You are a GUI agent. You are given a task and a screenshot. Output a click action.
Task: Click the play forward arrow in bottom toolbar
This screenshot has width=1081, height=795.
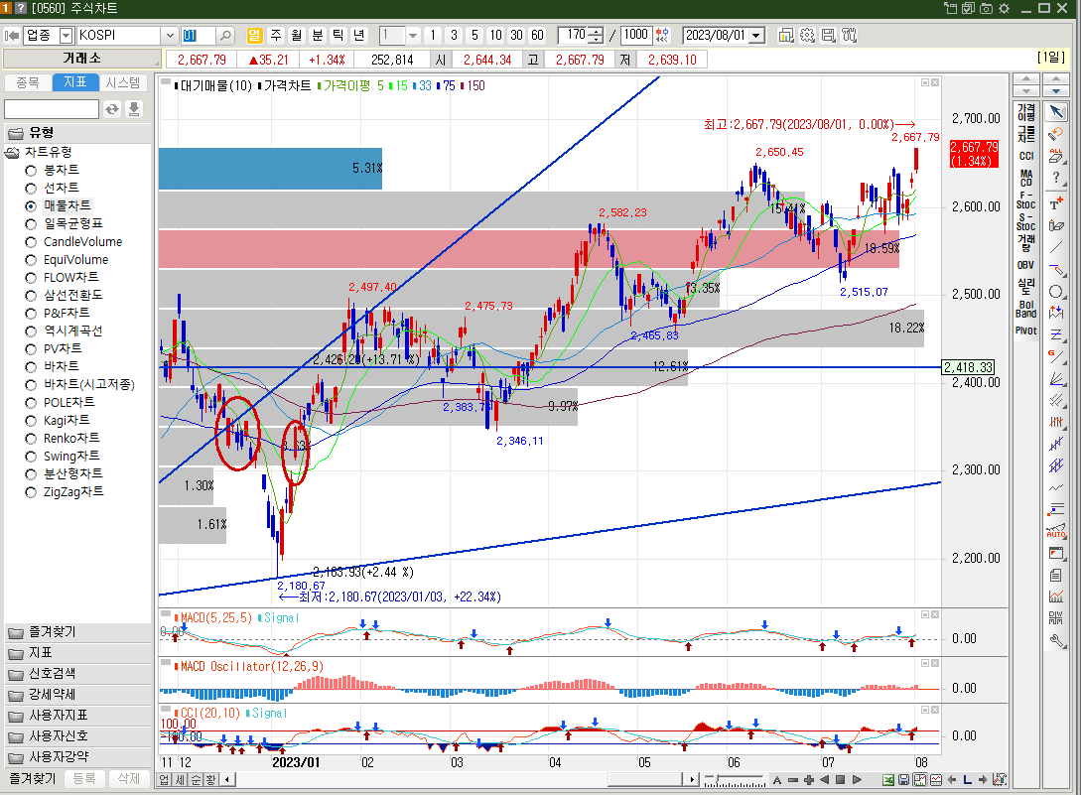(857, 780)
